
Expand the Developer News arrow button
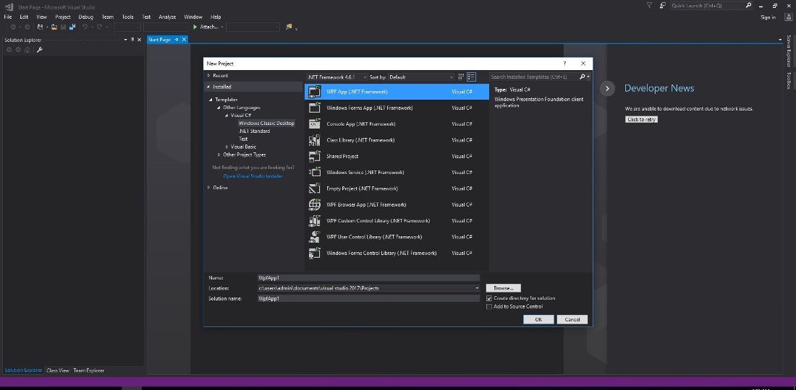pos(607,89)
